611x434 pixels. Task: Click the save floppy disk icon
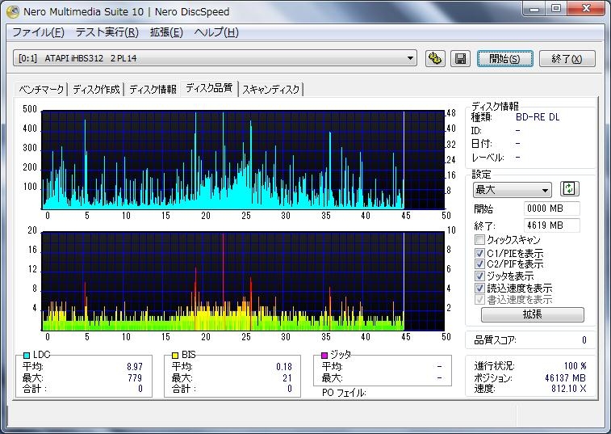click(460, 58)
